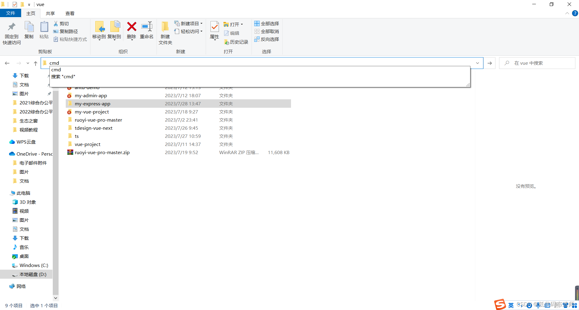The height and width of the screenshot is (310, 579).
Task: Switch the Sogou 英 language indicator
Action: (x=511, y=305)
